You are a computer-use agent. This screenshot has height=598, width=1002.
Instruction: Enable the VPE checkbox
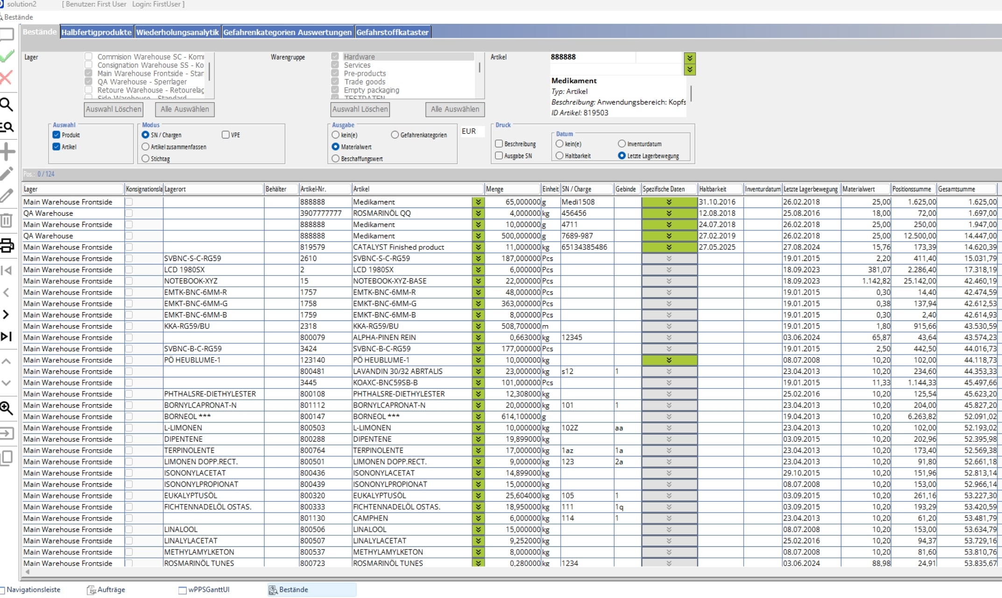click(226, 135)
